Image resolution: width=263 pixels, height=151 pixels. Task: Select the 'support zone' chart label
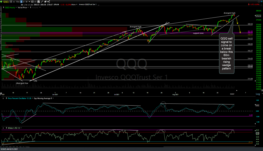coord(198,33)
